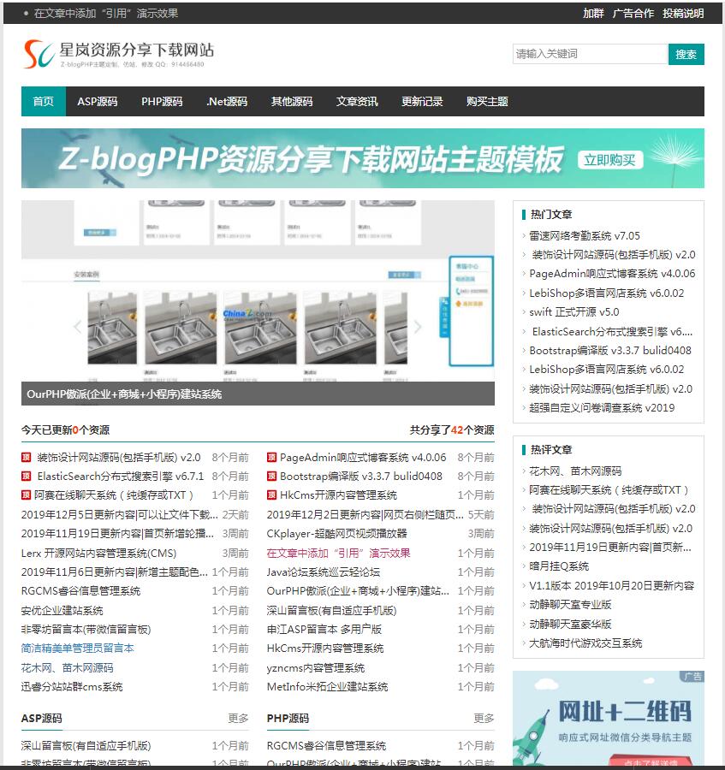Open Lerx 开源网站内容管理系统(CMS)
Image resolution: width=725 pixels, height=770 pixels.
98,553
